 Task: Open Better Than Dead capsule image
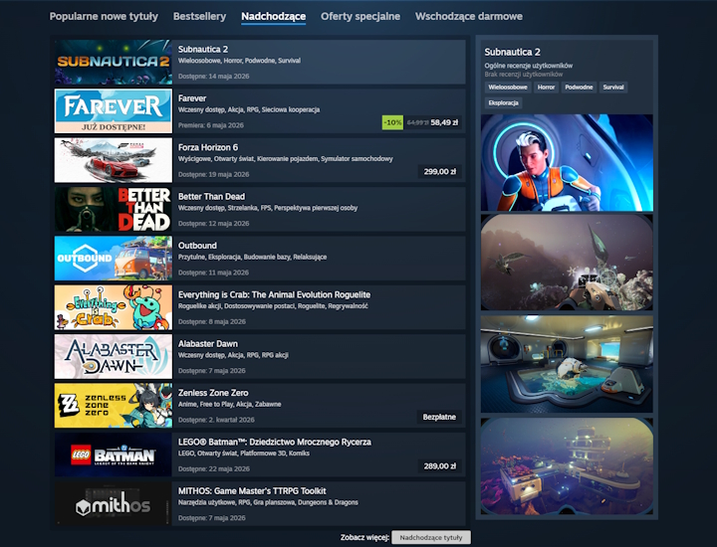[114, 209]
